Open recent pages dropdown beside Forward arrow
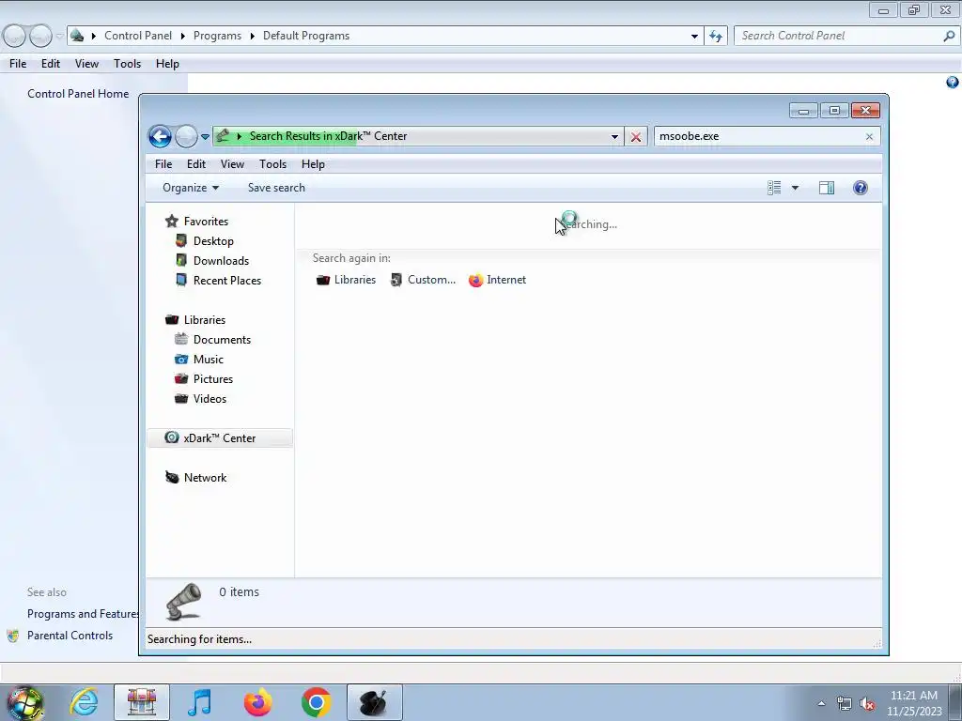The image size is (962, 721). point(205,137)
